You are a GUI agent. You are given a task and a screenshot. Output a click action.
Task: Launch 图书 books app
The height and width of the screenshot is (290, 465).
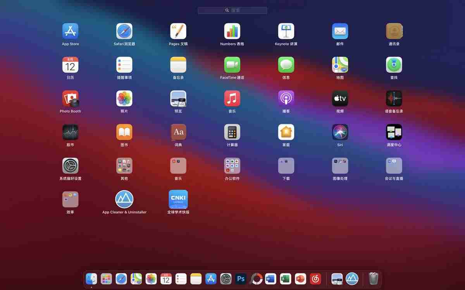point(124,132)
